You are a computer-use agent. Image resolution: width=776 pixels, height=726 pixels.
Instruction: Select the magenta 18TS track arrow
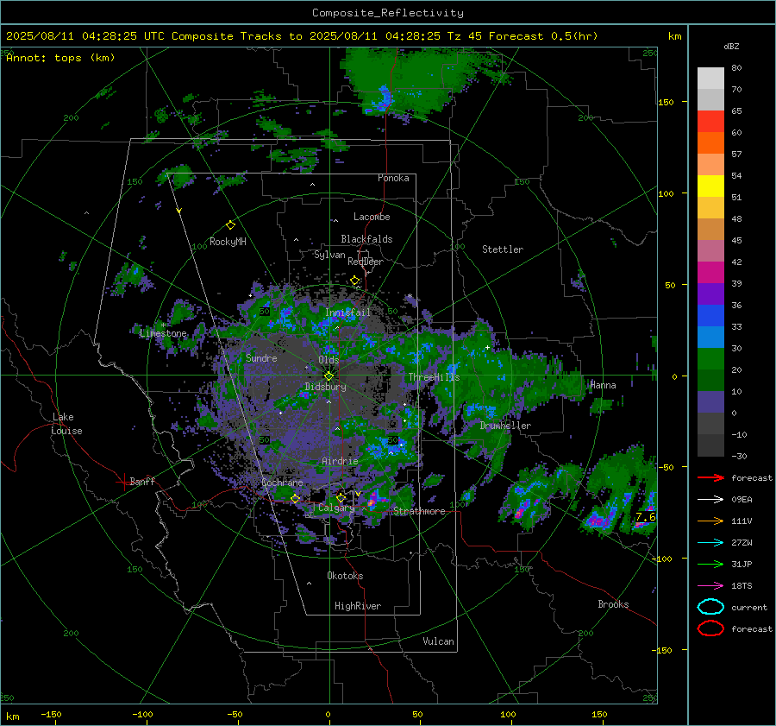[x=710, y=586]
